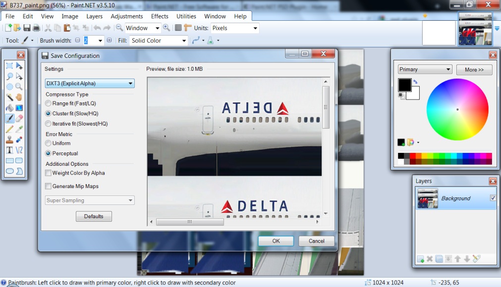Select the Ellipse shape tool
Viewport: 501px width, 287px height.
tap(9, 171)
